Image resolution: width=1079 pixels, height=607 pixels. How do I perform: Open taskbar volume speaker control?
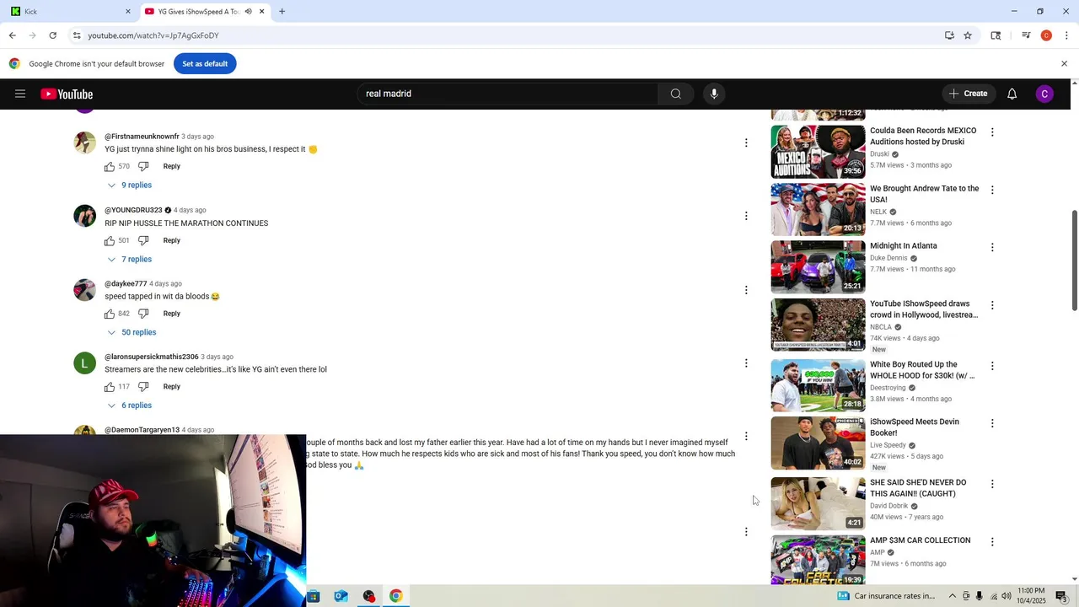pyautogui.click(x=1007, y=596)
